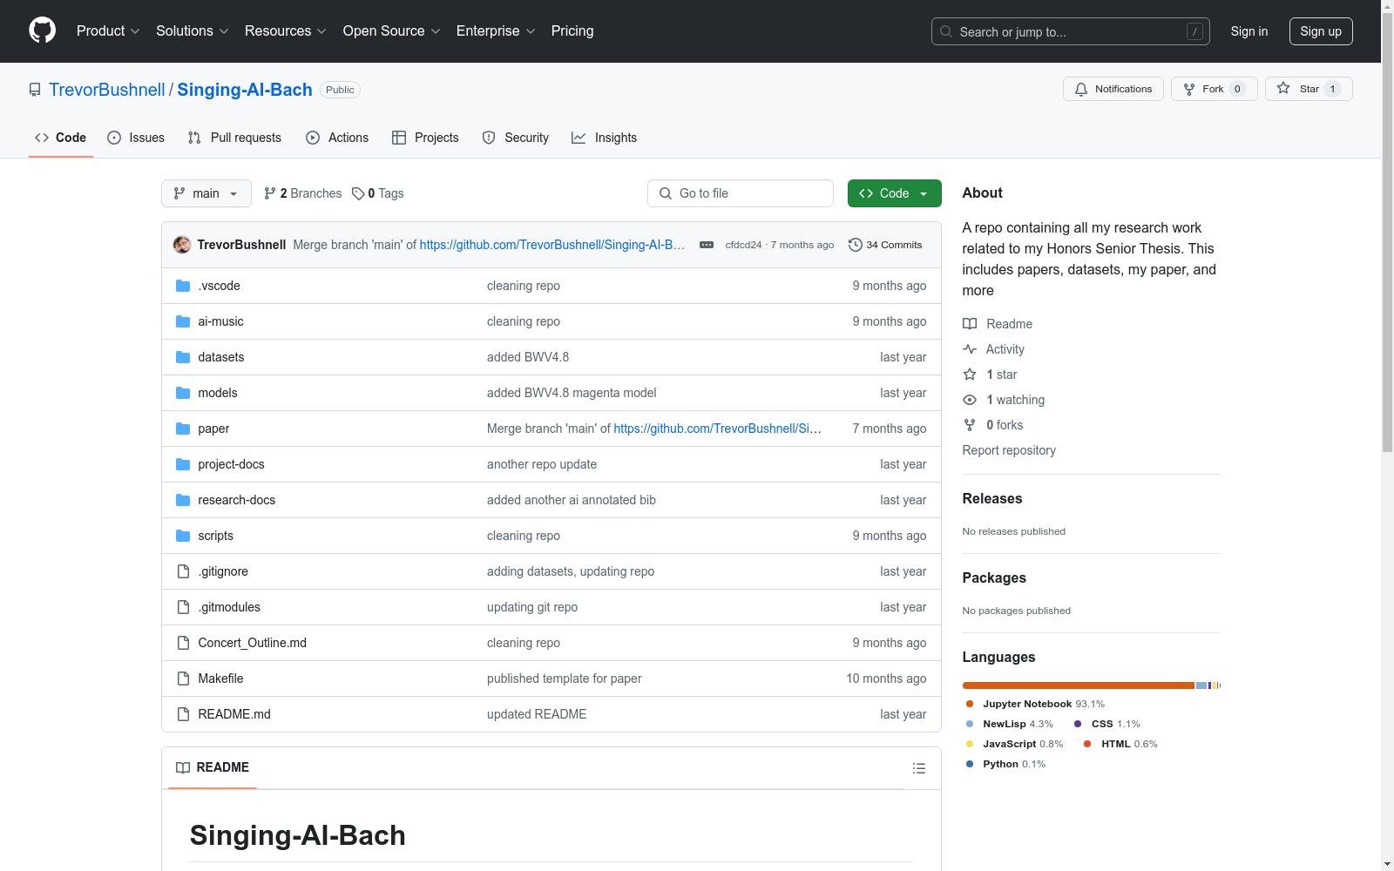Star the Singing-AI-Bach repository
This screenshot has width=1394, height=871.
(x=1308, y=89)
